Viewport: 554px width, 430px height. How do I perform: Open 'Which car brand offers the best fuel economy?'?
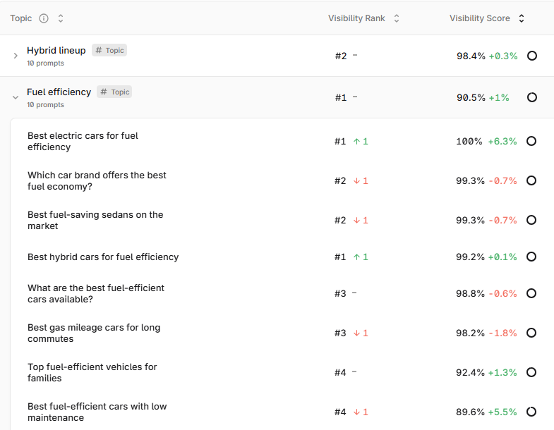97,180
